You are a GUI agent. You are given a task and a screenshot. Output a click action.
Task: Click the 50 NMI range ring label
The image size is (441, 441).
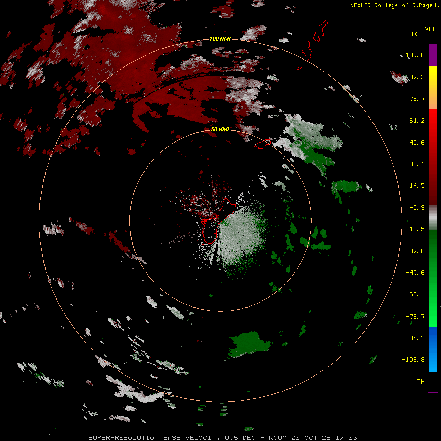pos(220,129)
